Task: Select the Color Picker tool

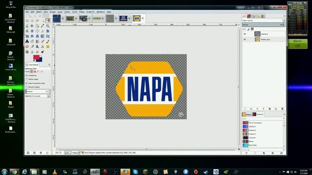Action: [42, 26]
